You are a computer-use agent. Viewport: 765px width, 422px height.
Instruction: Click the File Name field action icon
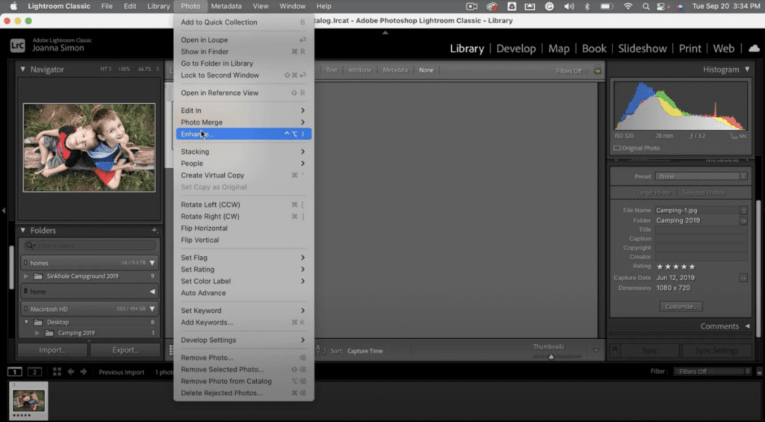[x=743, y=211]
